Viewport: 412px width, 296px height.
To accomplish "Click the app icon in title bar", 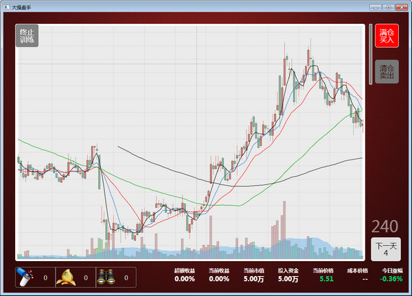I will point(7,8).
